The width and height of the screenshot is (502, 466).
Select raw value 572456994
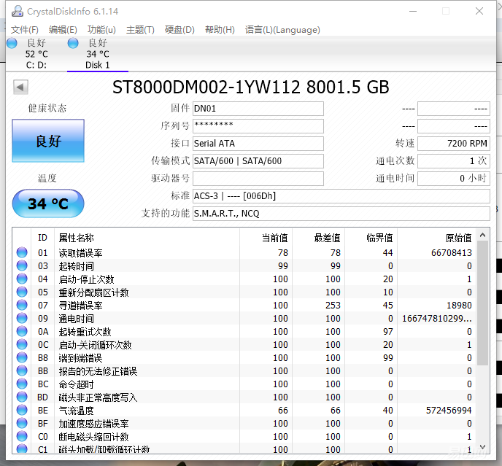[449, 411]
